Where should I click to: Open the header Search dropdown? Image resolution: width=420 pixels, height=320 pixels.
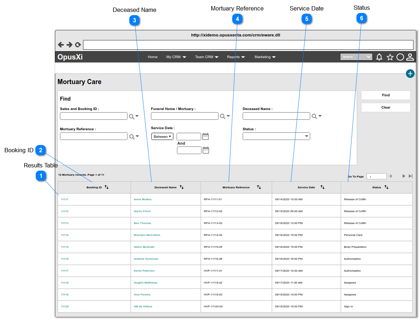point(369,57)
